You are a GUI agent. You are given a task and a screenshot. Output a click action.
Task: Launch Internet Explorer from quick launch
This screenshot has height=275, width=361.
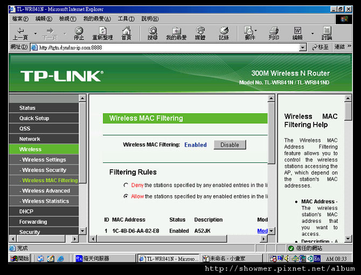tap(61, 259)
